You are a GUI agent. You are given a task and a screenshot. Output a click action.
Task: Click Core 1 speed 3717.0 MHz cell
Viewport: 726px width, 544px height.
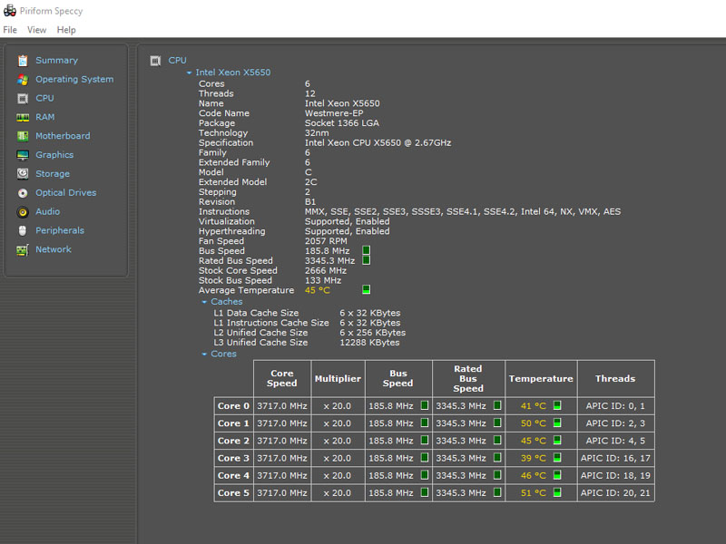point(282,423)
